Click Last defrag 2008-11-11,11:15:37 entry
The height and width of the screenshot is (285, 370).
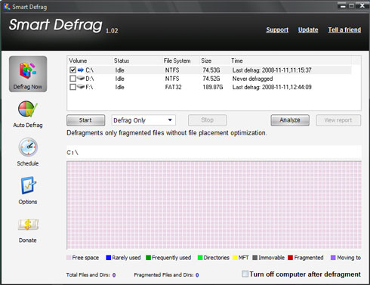pyautogui.click(x=272, y=70)
